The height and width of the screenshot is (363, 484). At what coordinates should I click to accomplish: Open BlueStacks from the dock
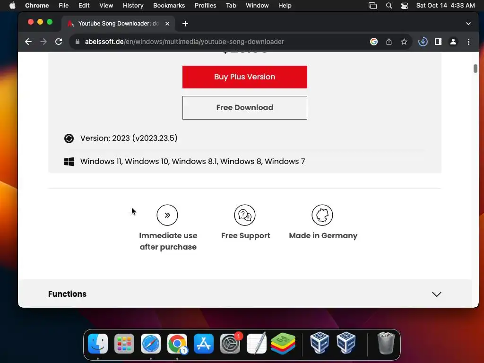(283, 344)
